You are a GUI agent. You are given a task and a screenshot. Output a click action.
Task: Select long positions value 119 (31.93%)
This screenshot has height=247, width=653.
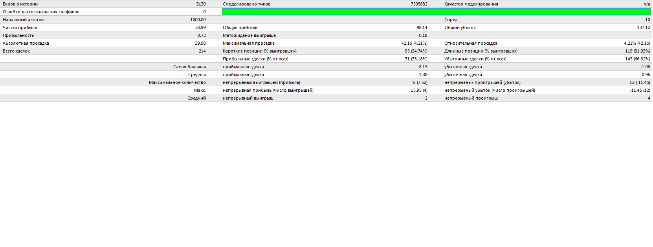click(638, 51)
